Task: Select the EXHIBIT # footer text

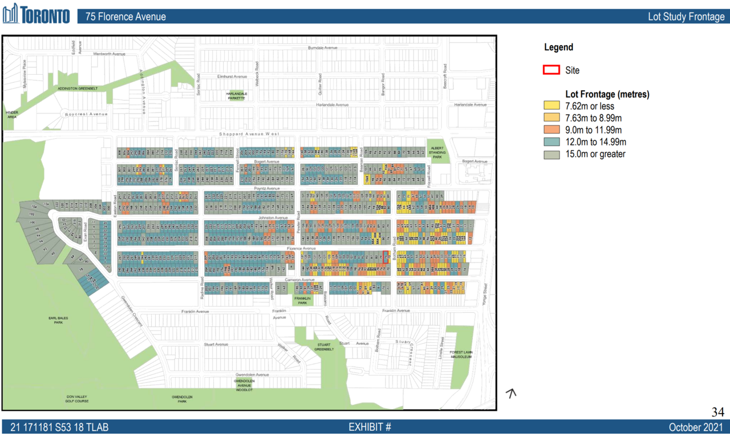Action: click(x=370, y=427)
